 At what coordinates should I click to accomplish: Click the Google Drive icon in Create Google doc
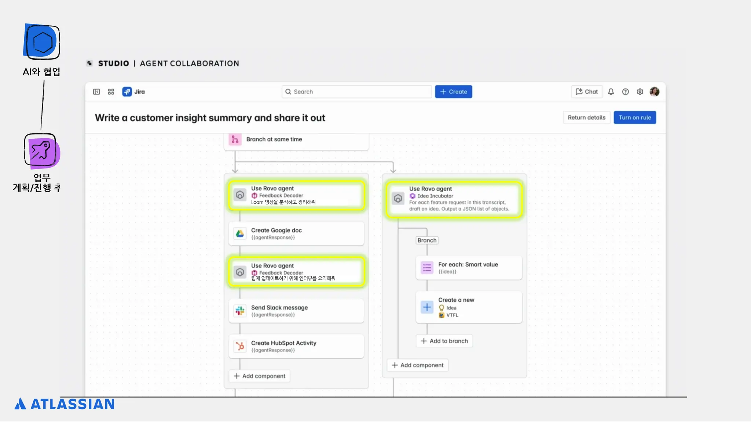tap(240, 233)
